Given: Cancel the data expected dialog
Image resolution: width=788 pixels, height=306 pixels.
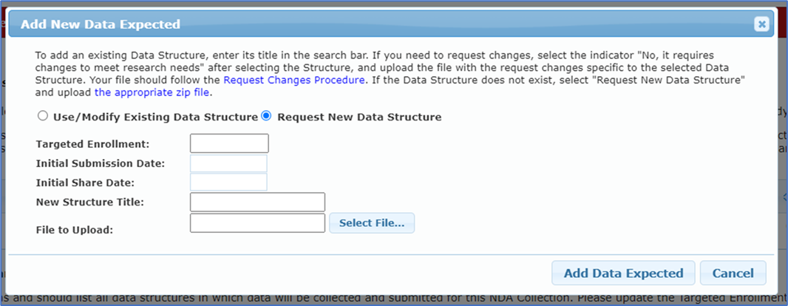Looking at the screenshot, I should (x=733, y=273).
